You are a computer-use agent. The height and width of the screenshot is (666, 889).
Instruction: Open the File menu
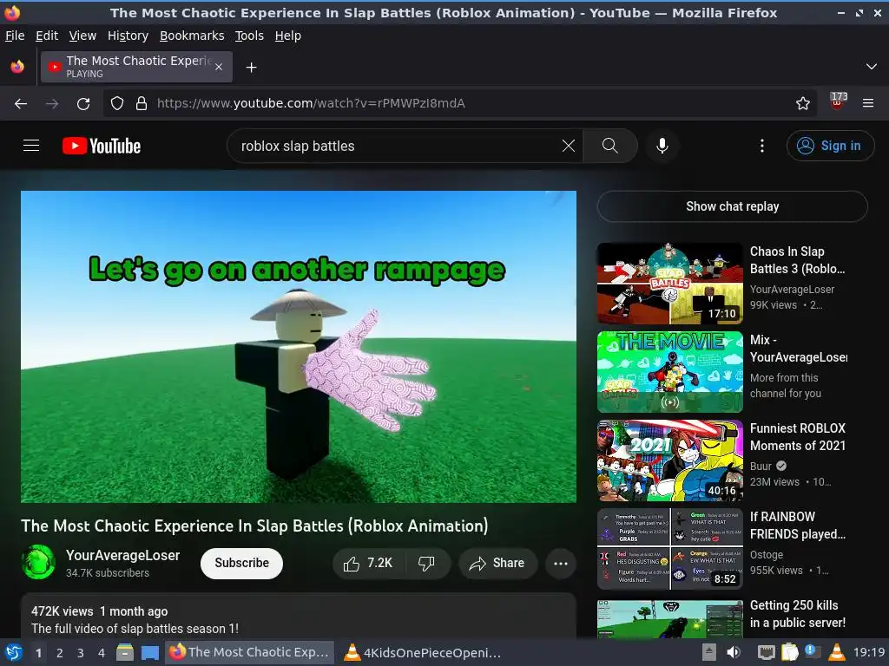[15, 36]
